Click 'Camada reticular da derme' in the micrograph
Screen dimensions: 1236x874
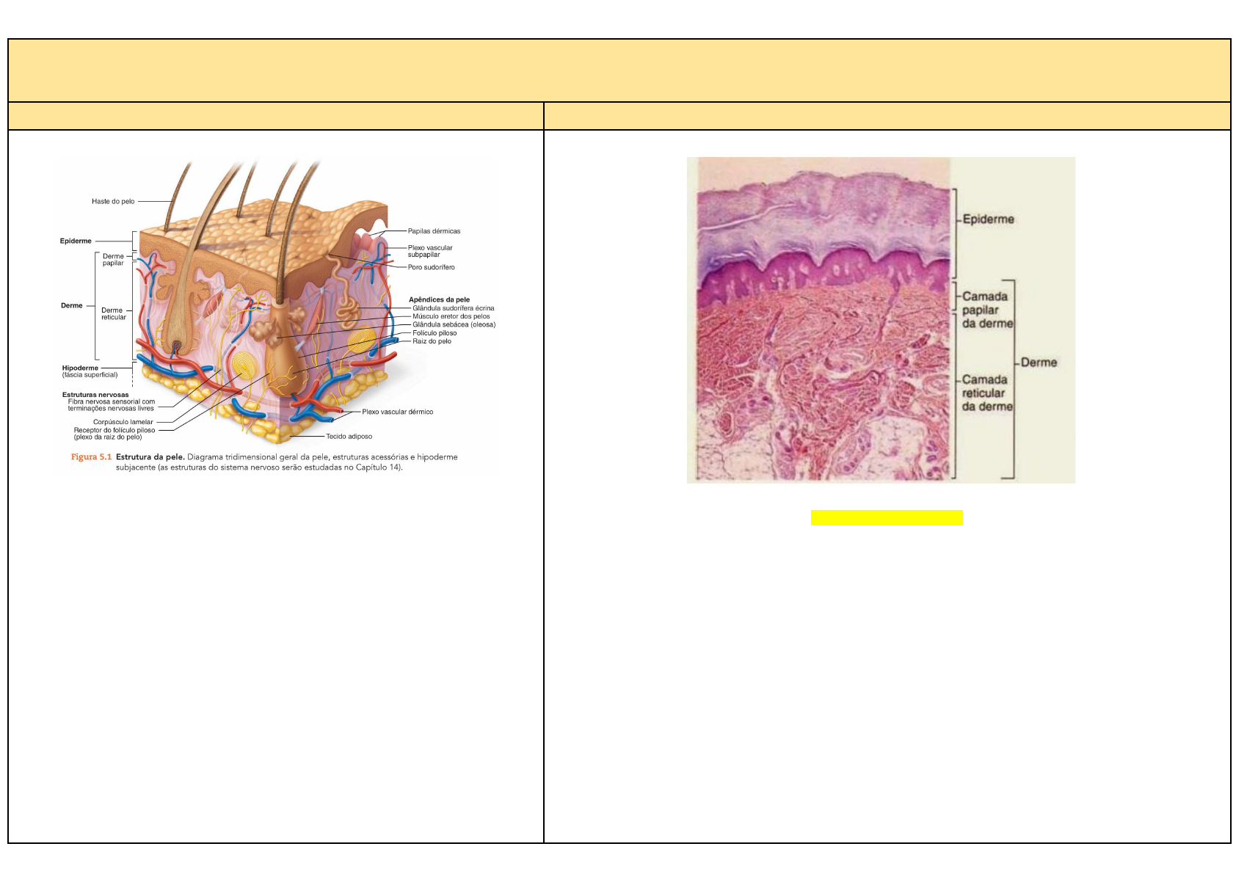click(987, 393)
